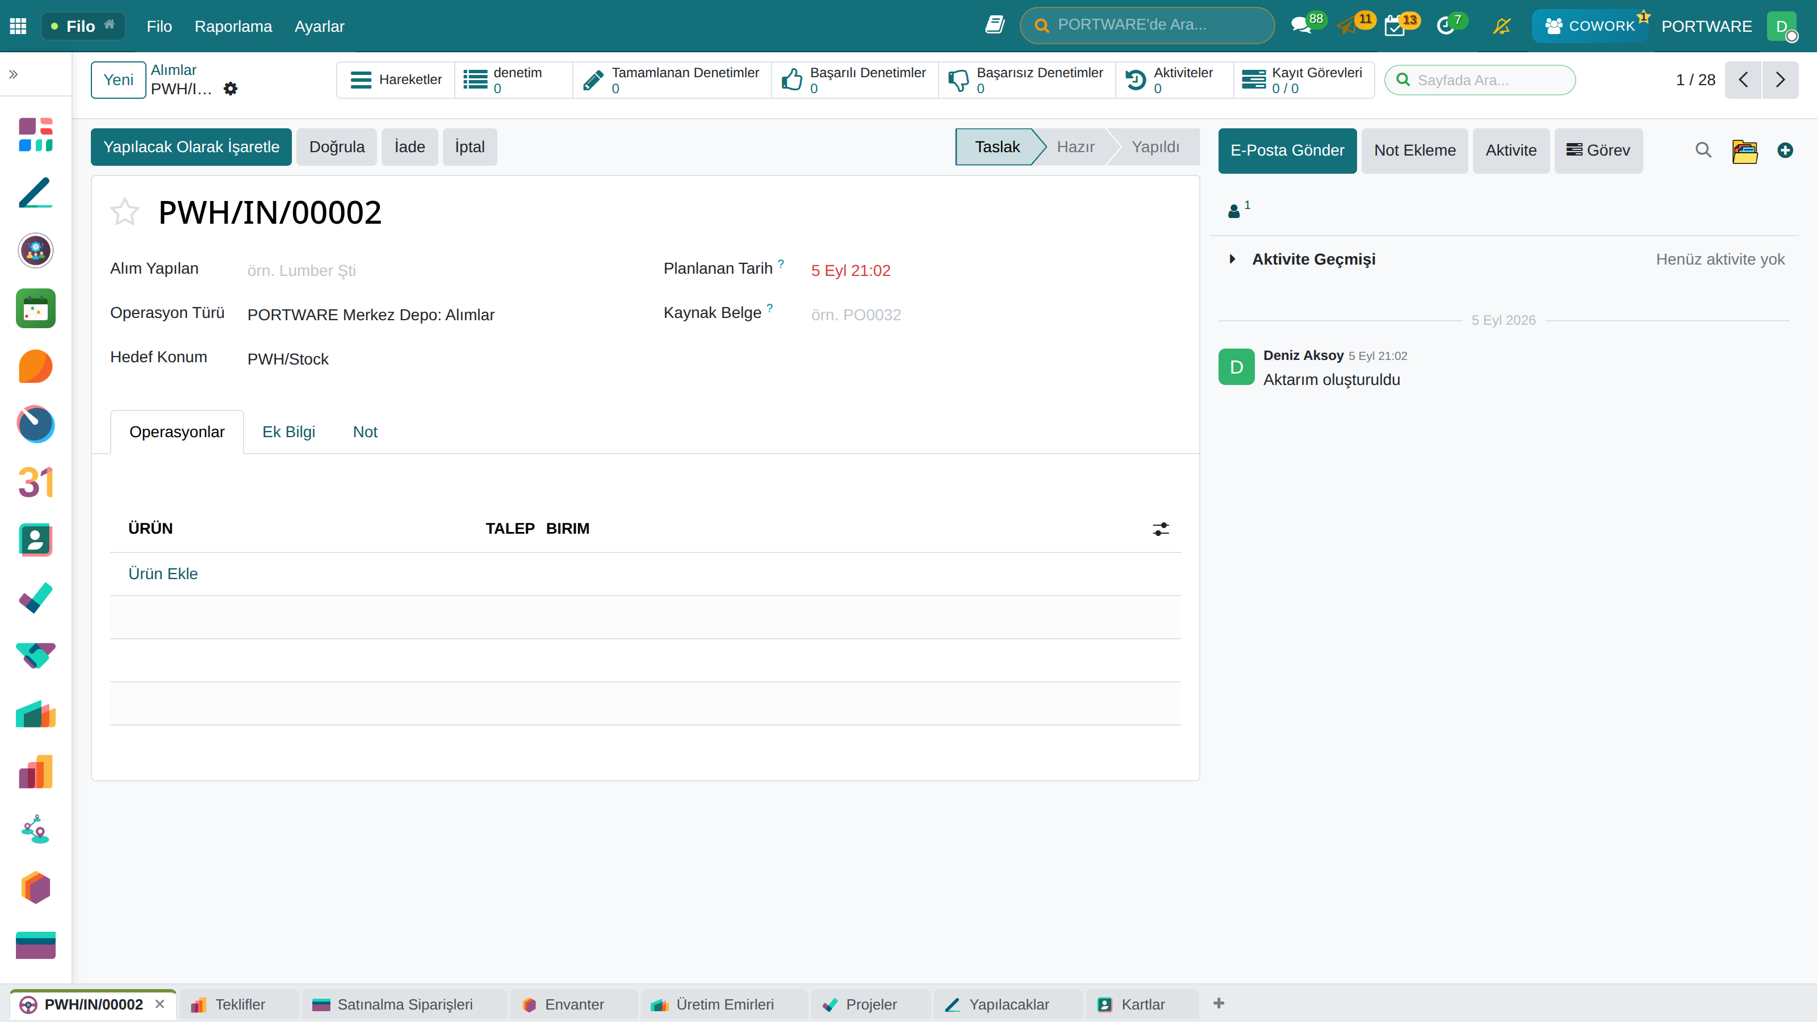Expand the left sidebar with double chevron

click(x=14, y=74)
